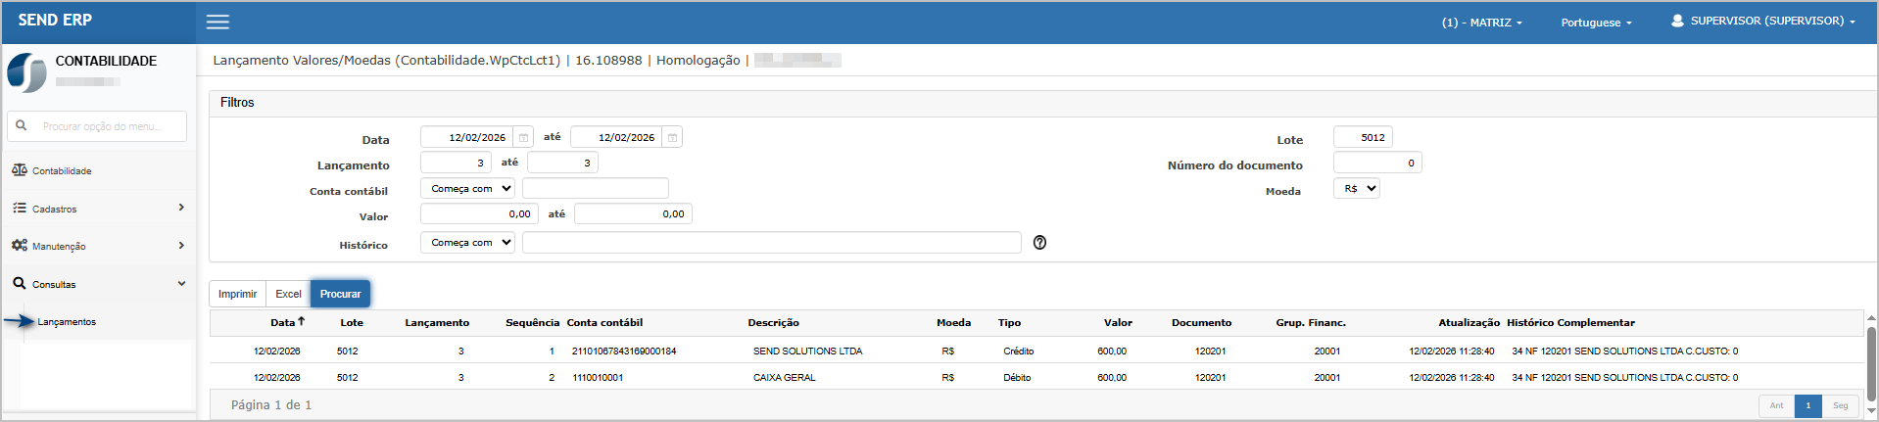1879x422 pixels.
Task: Open the end date calendar picker
Action: (x=672, y=138)
